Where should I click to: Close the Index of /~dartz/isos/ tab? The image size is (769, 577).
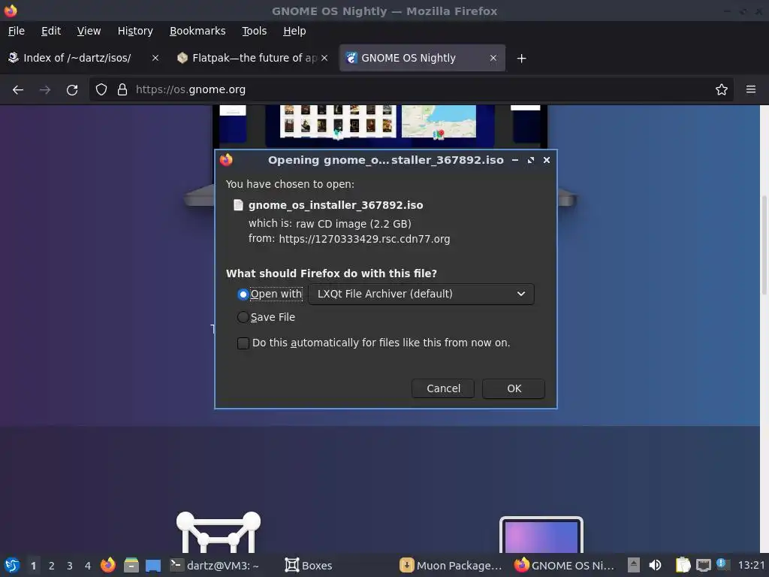(155, 58)
